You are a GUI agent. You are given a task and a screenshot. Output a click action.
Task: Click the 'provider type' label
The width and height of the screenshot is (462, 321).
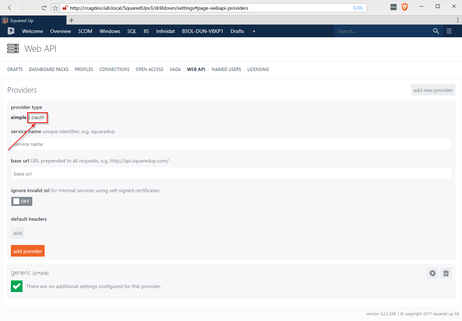point(26,107)
